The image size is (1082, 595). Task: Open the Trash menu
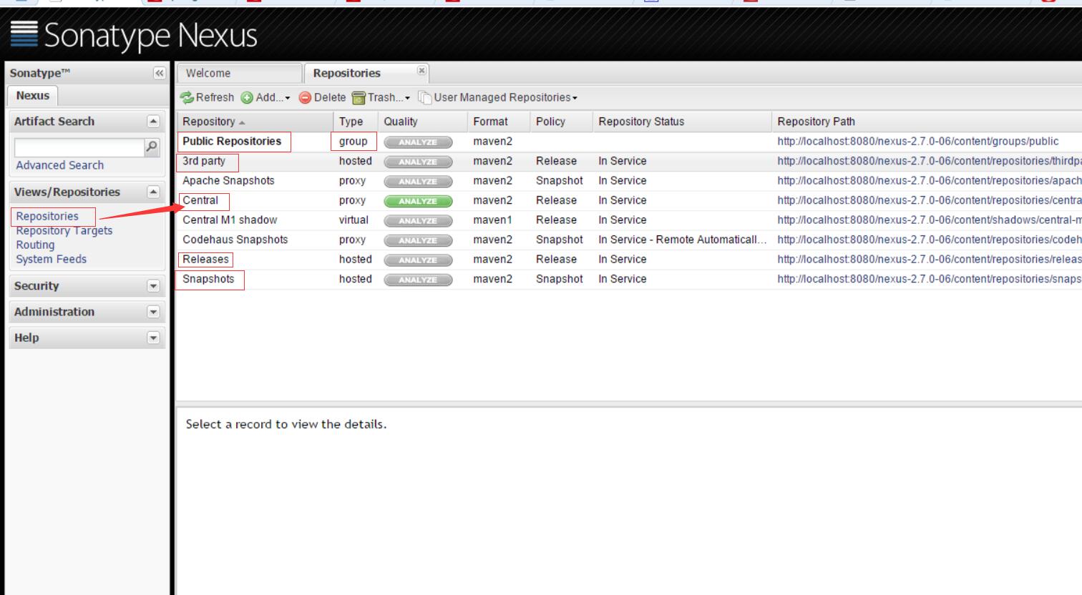pyautogui.click(x=381, y=98)
